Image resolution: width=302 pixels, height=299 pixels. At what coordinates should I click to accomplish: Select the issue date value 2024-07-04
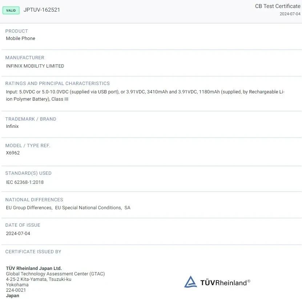pyautogui.click(x=18, y=233)
